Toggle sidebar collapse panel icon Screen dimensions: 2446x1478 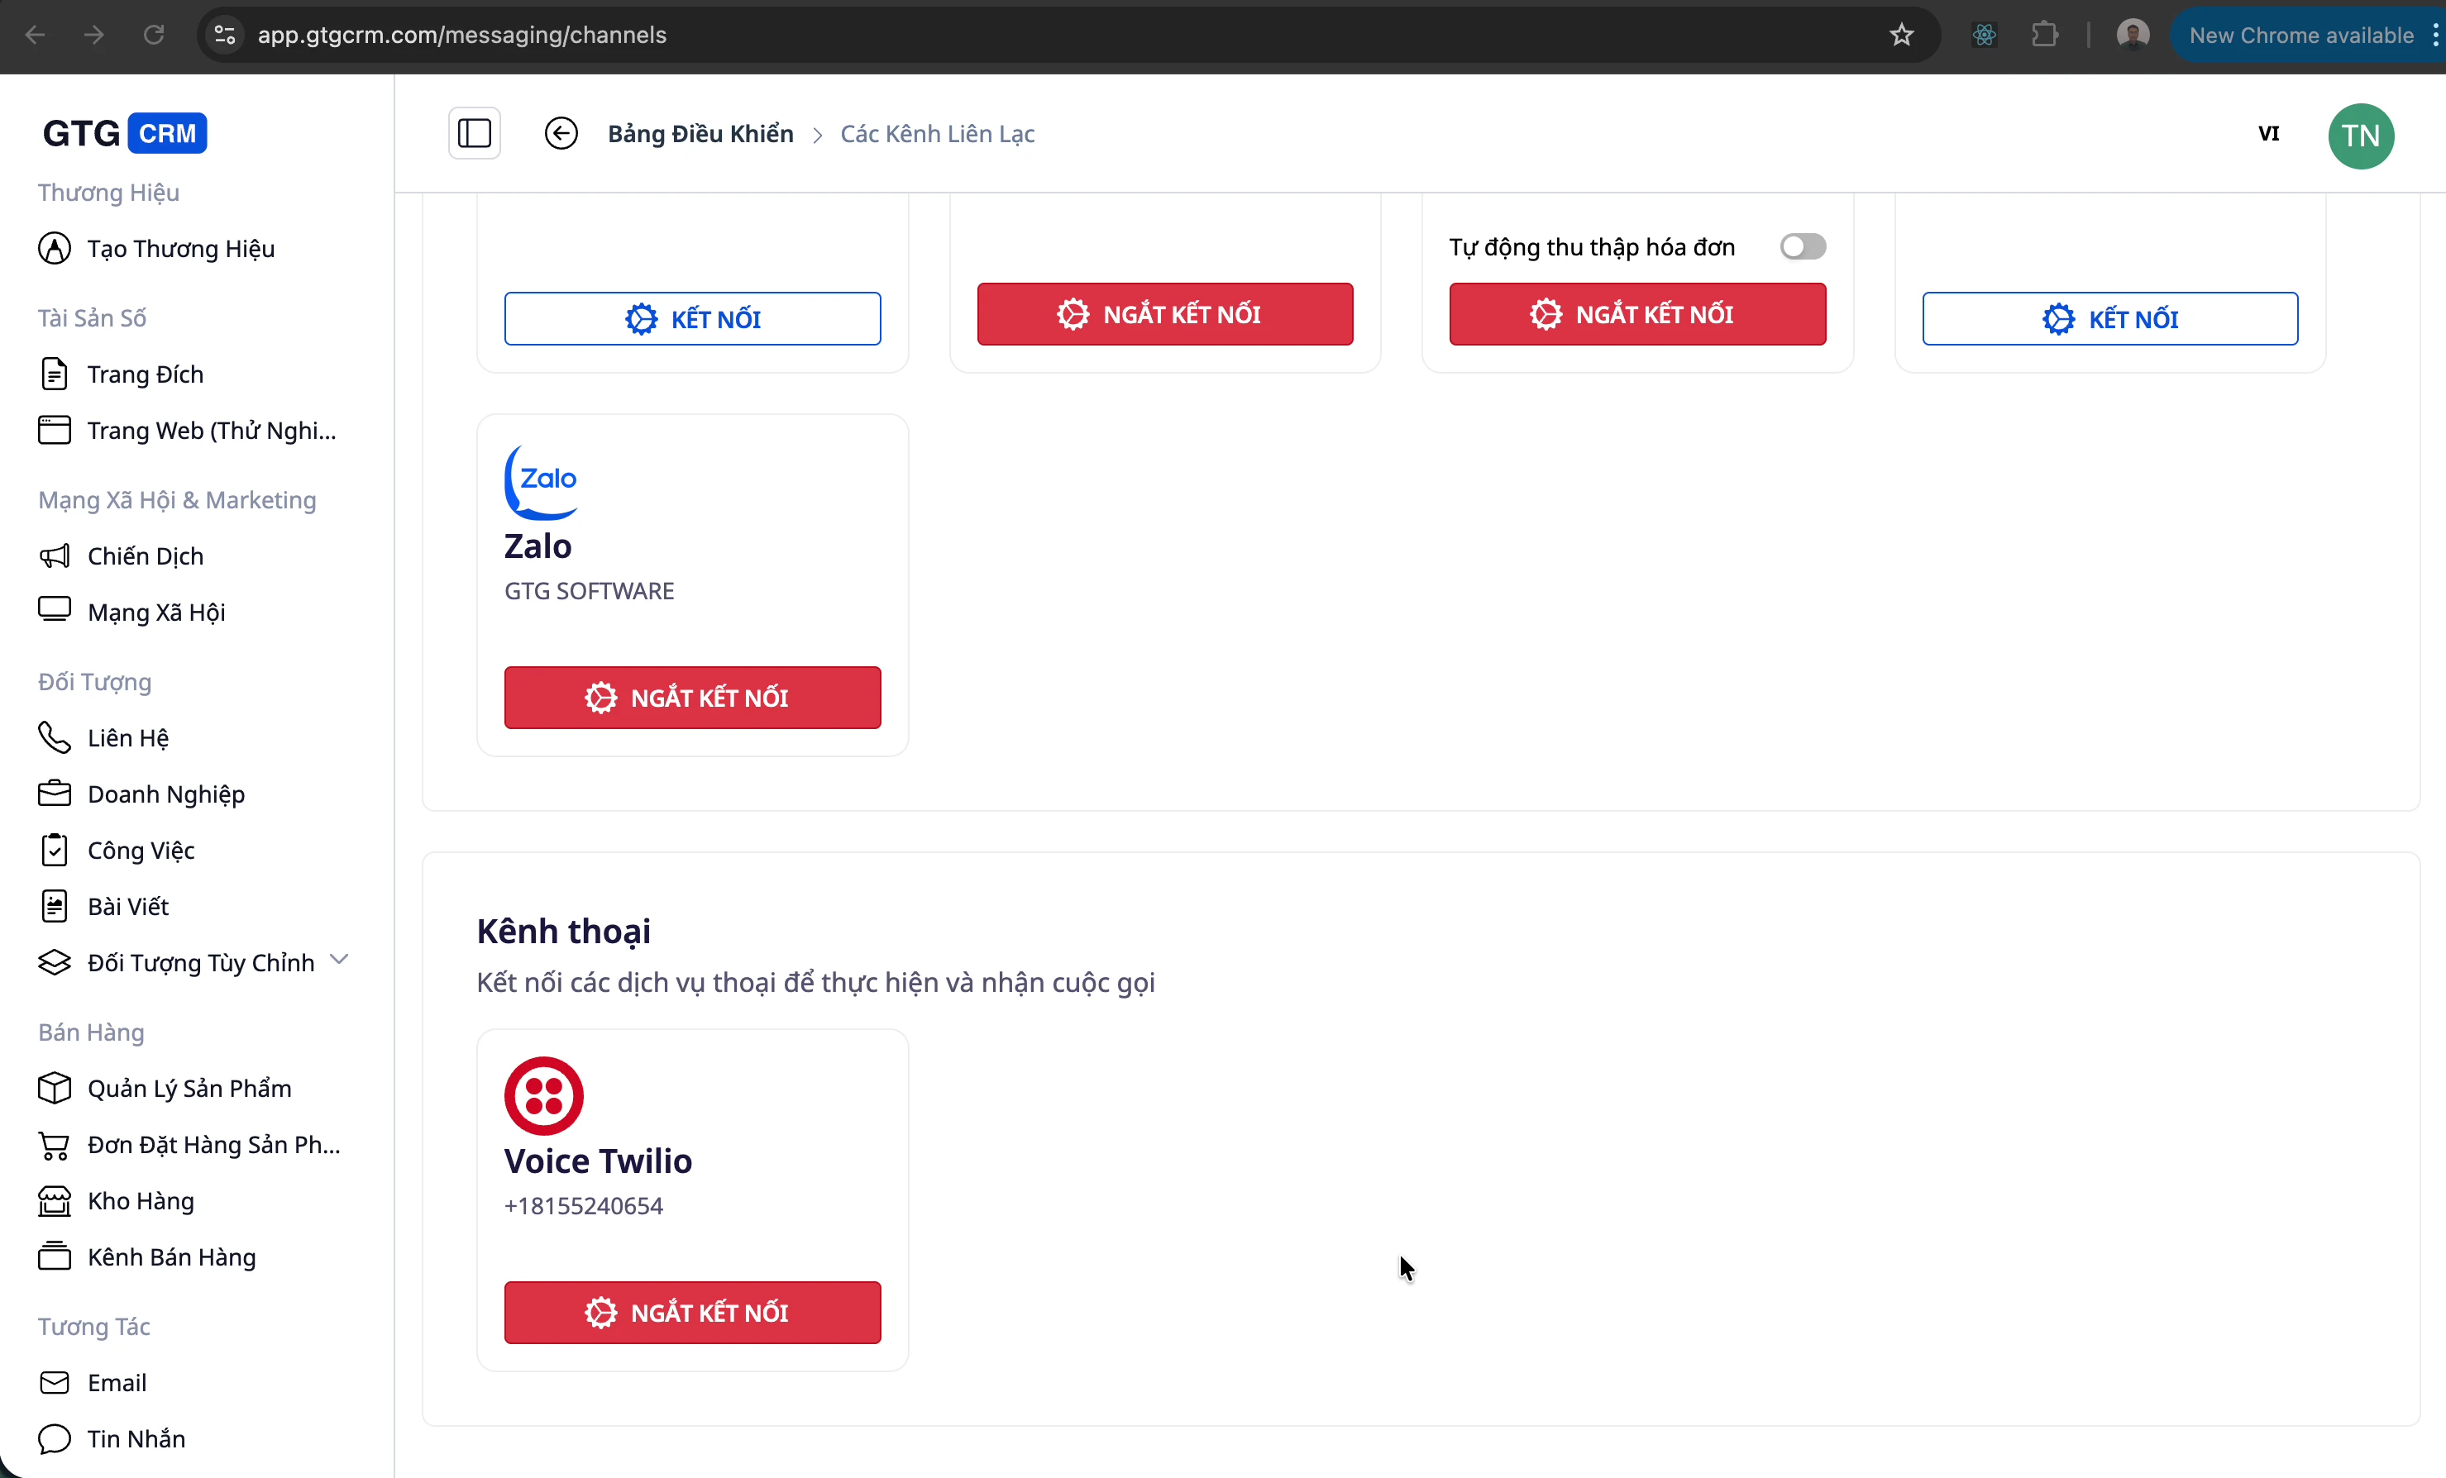474,133
